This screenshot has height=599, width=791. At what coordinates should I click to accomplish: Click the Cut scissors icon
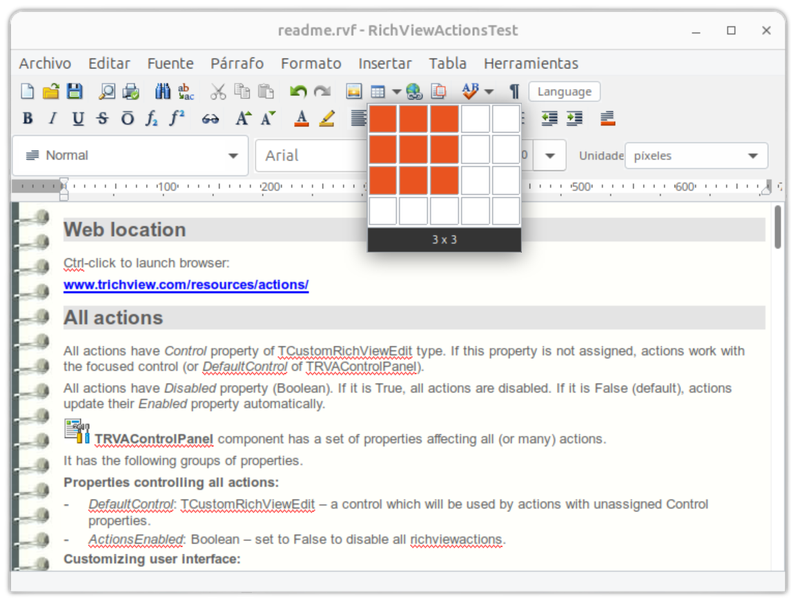pos(218,91)
